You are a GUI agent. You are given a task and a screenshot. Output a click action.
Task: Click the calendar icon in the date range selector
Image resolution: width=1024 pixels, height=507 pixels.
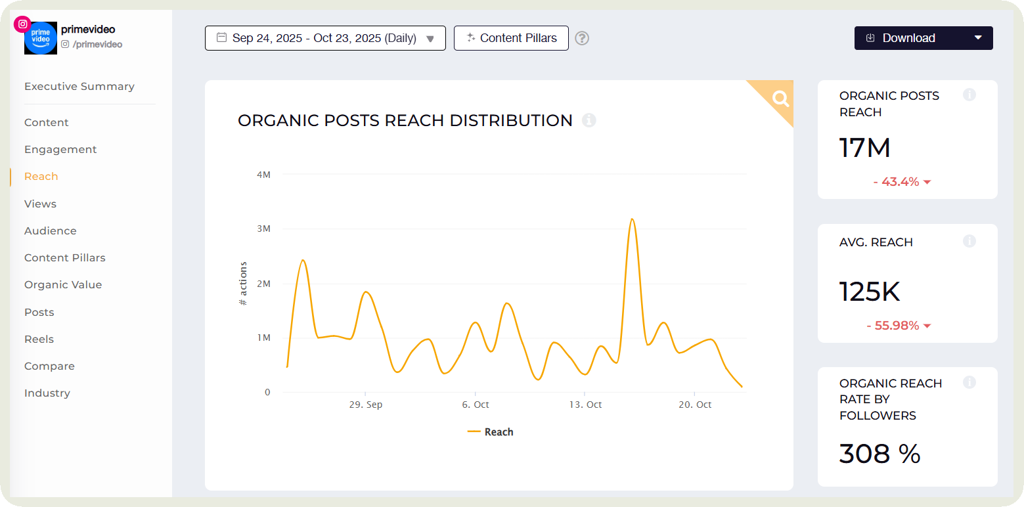pyautogui.click(x=220, y=38)
